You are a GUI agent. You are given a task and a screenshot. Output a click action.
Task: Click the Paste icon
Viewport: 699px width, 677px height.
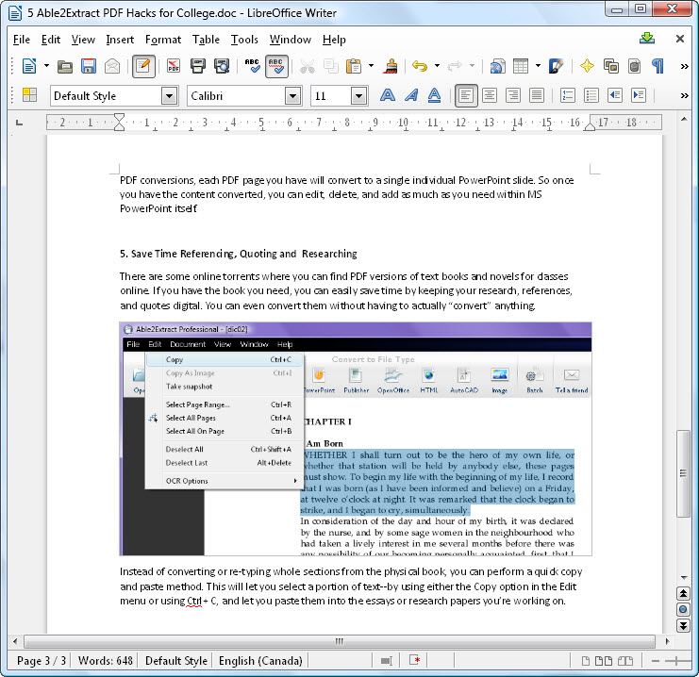click(354, 66)
